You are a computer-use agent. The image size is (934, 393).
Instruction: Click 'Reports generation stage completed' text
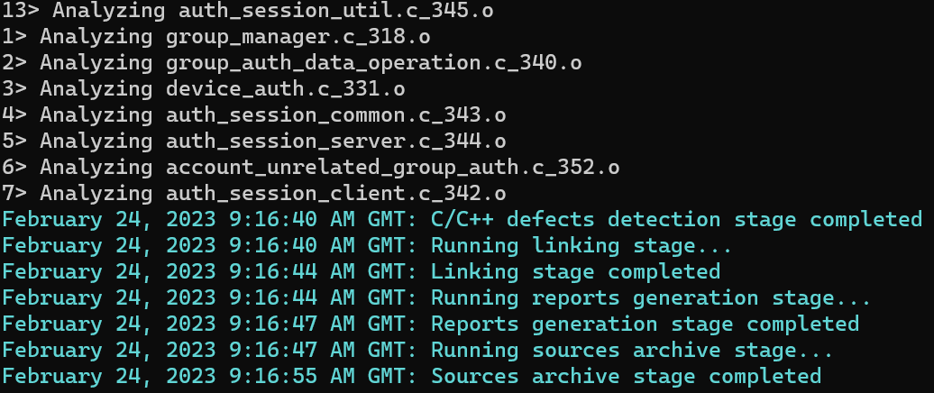pyautogui.click(x=646, y=325)
